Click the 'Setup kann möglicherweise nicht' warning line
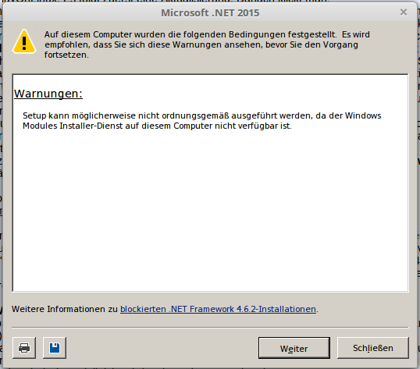420x369 pixels. tap(202, 115)
